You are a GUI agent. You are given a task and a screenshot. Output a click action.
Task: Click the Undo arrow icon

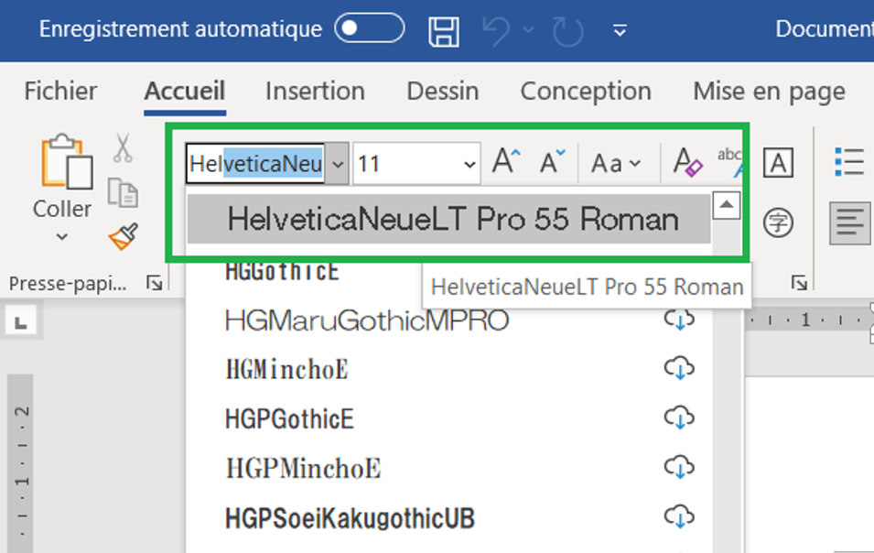[x=495, y=30]
